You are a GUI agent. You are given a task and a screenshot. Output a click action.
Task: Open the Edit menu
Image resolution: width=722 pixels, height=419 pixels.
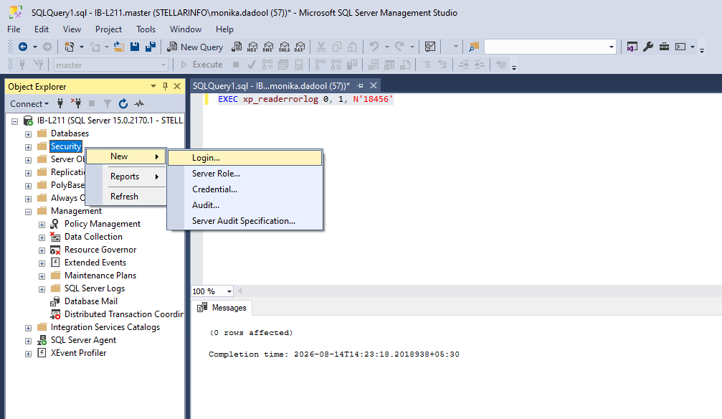(42, 29)
